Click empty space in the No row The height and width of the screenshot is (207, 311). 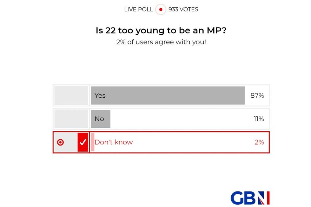(178, 119)
